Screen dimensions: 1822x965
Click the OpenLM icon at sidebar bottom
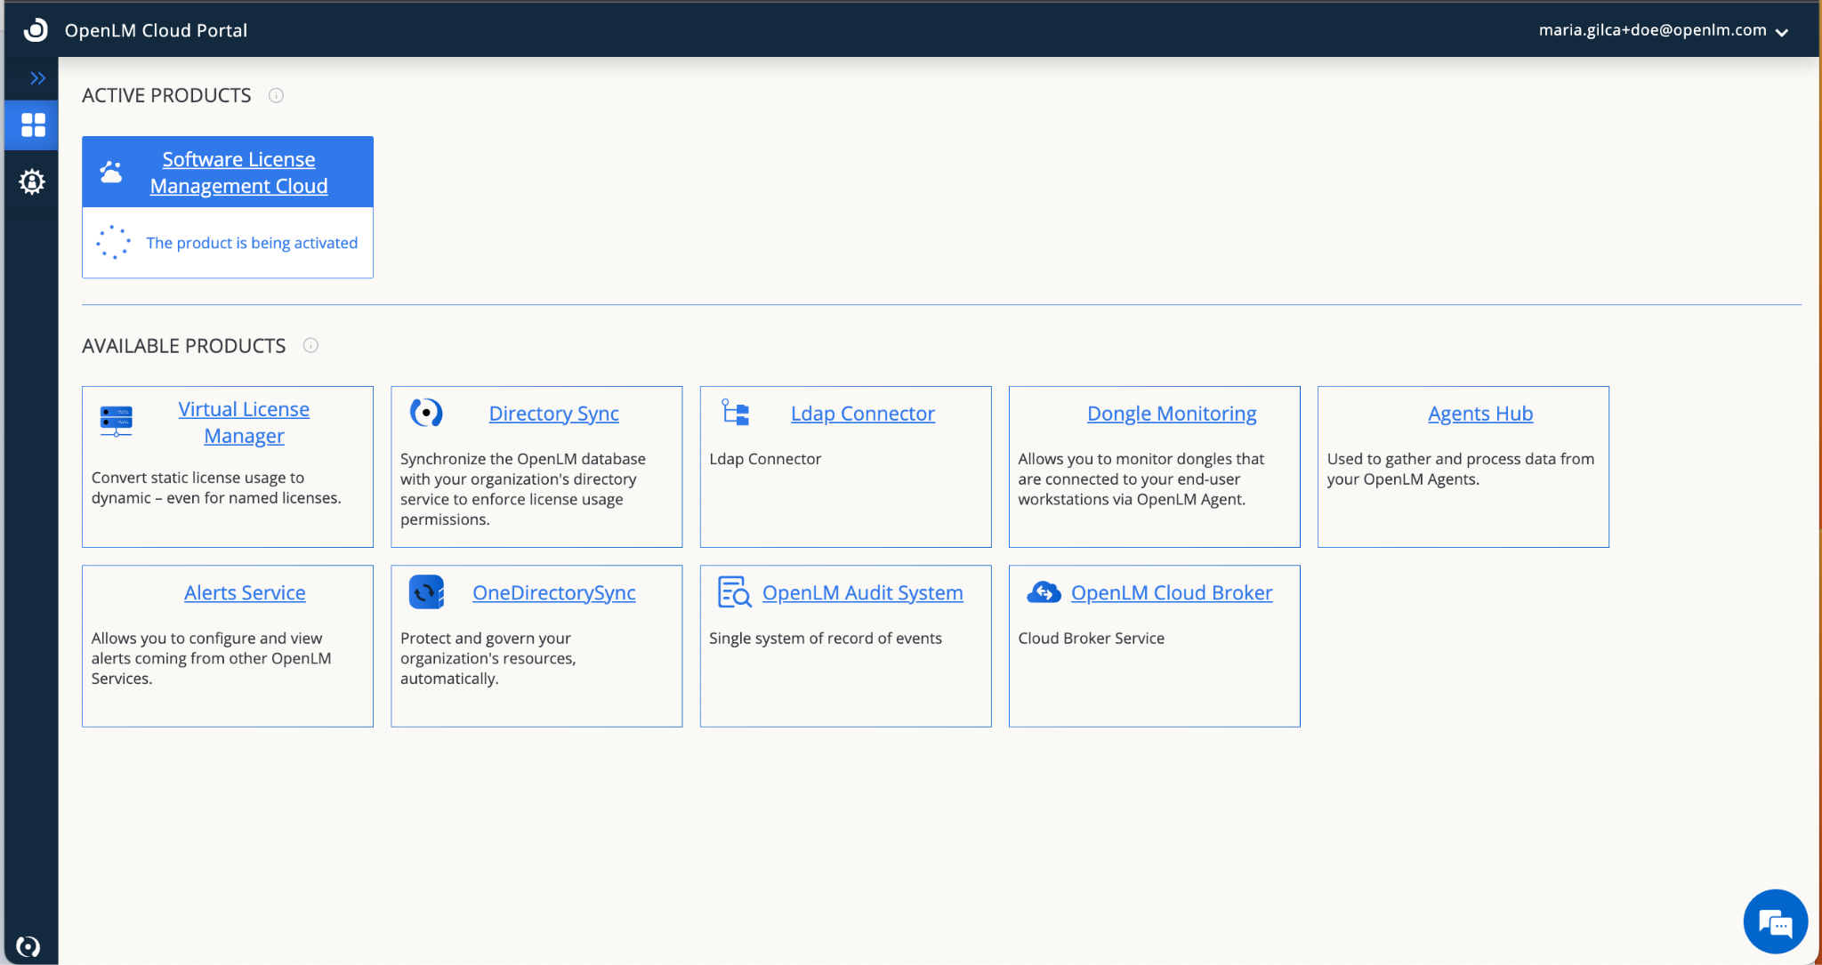[28, 946]
